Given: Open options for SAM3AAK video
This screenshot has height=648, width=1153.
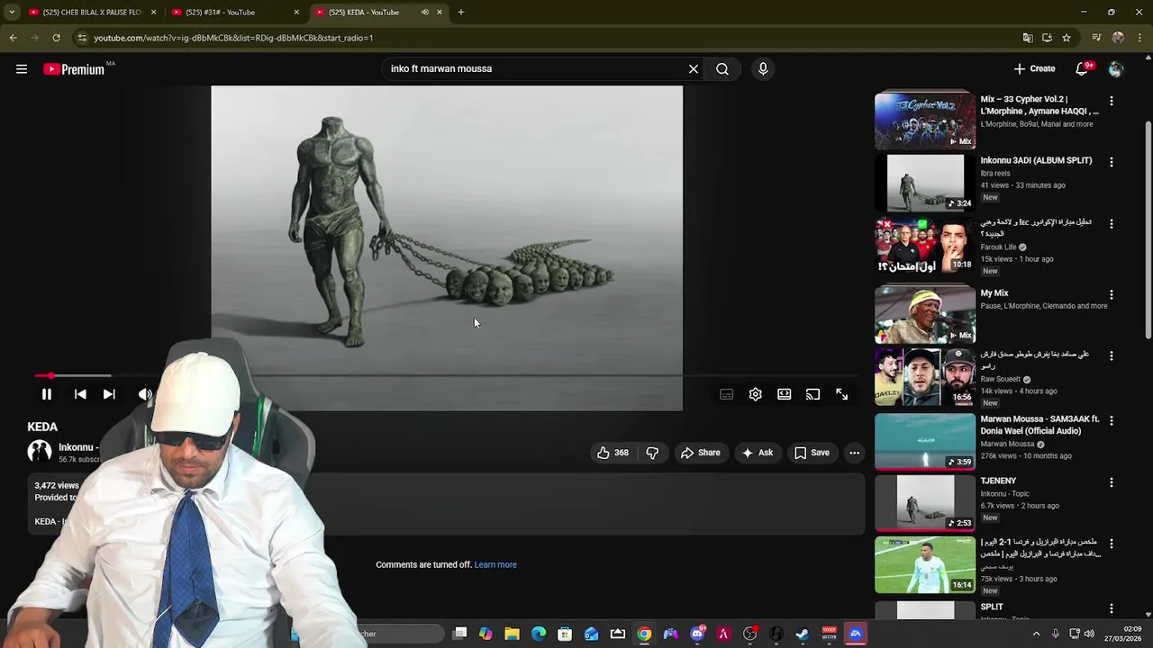Looking at the screenshot, I should pyautogui.click(x=1112, y=421).
